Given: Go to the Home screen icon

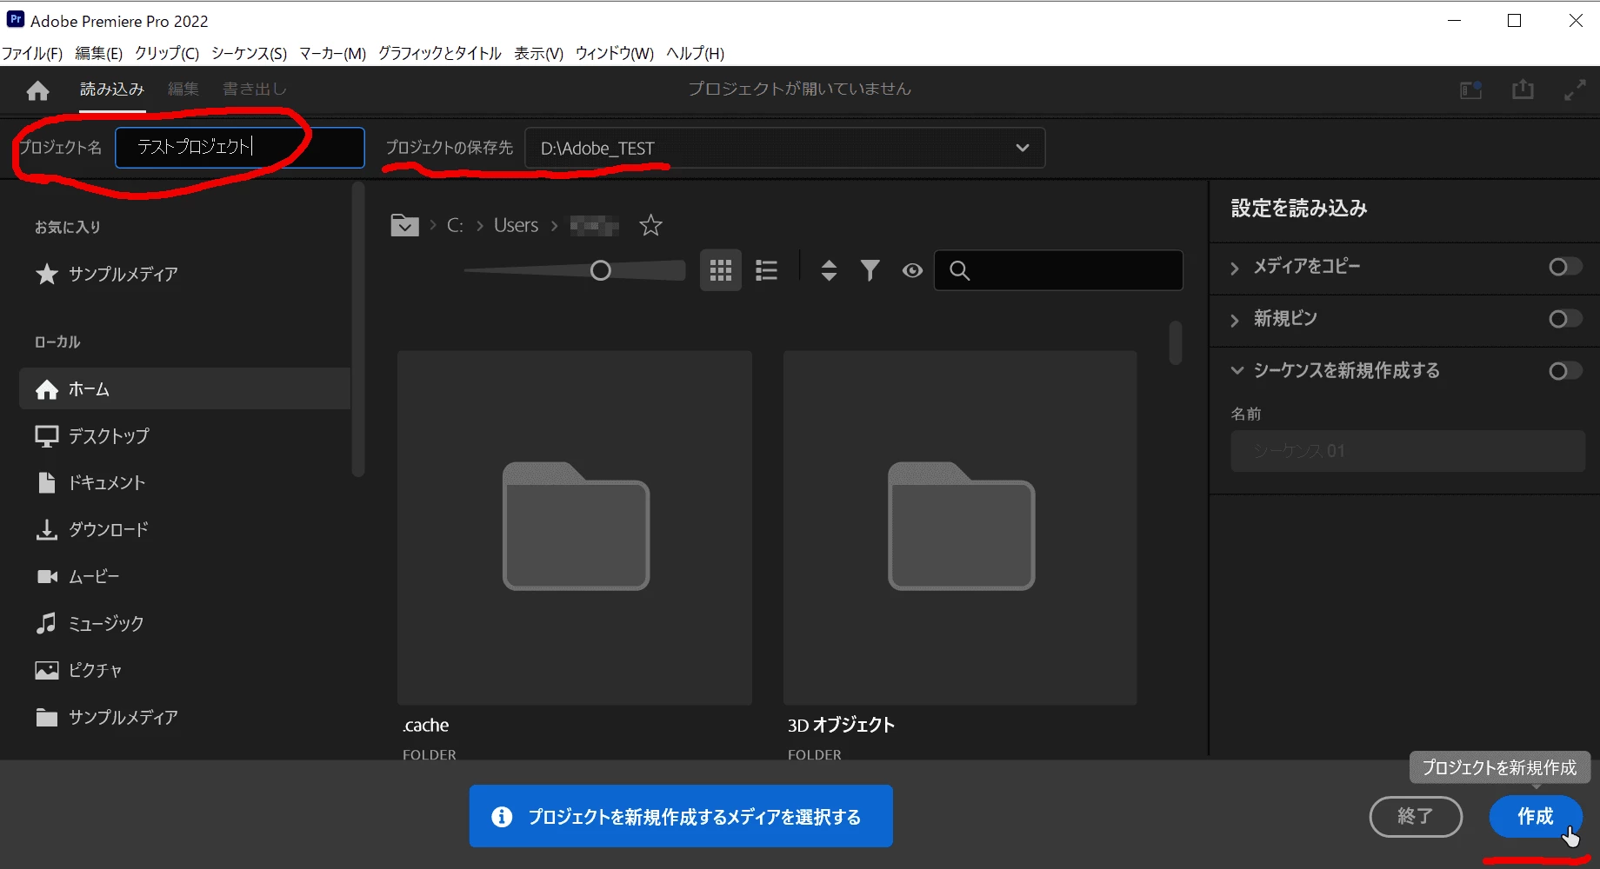Looking at the screenshot, I should [x=38, y=90].
